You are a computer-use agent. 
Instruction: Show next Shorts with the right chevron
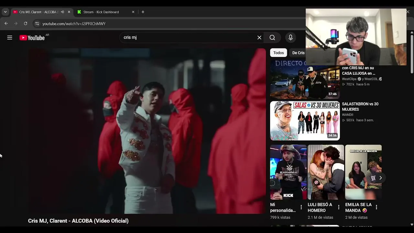click(380, 178)
